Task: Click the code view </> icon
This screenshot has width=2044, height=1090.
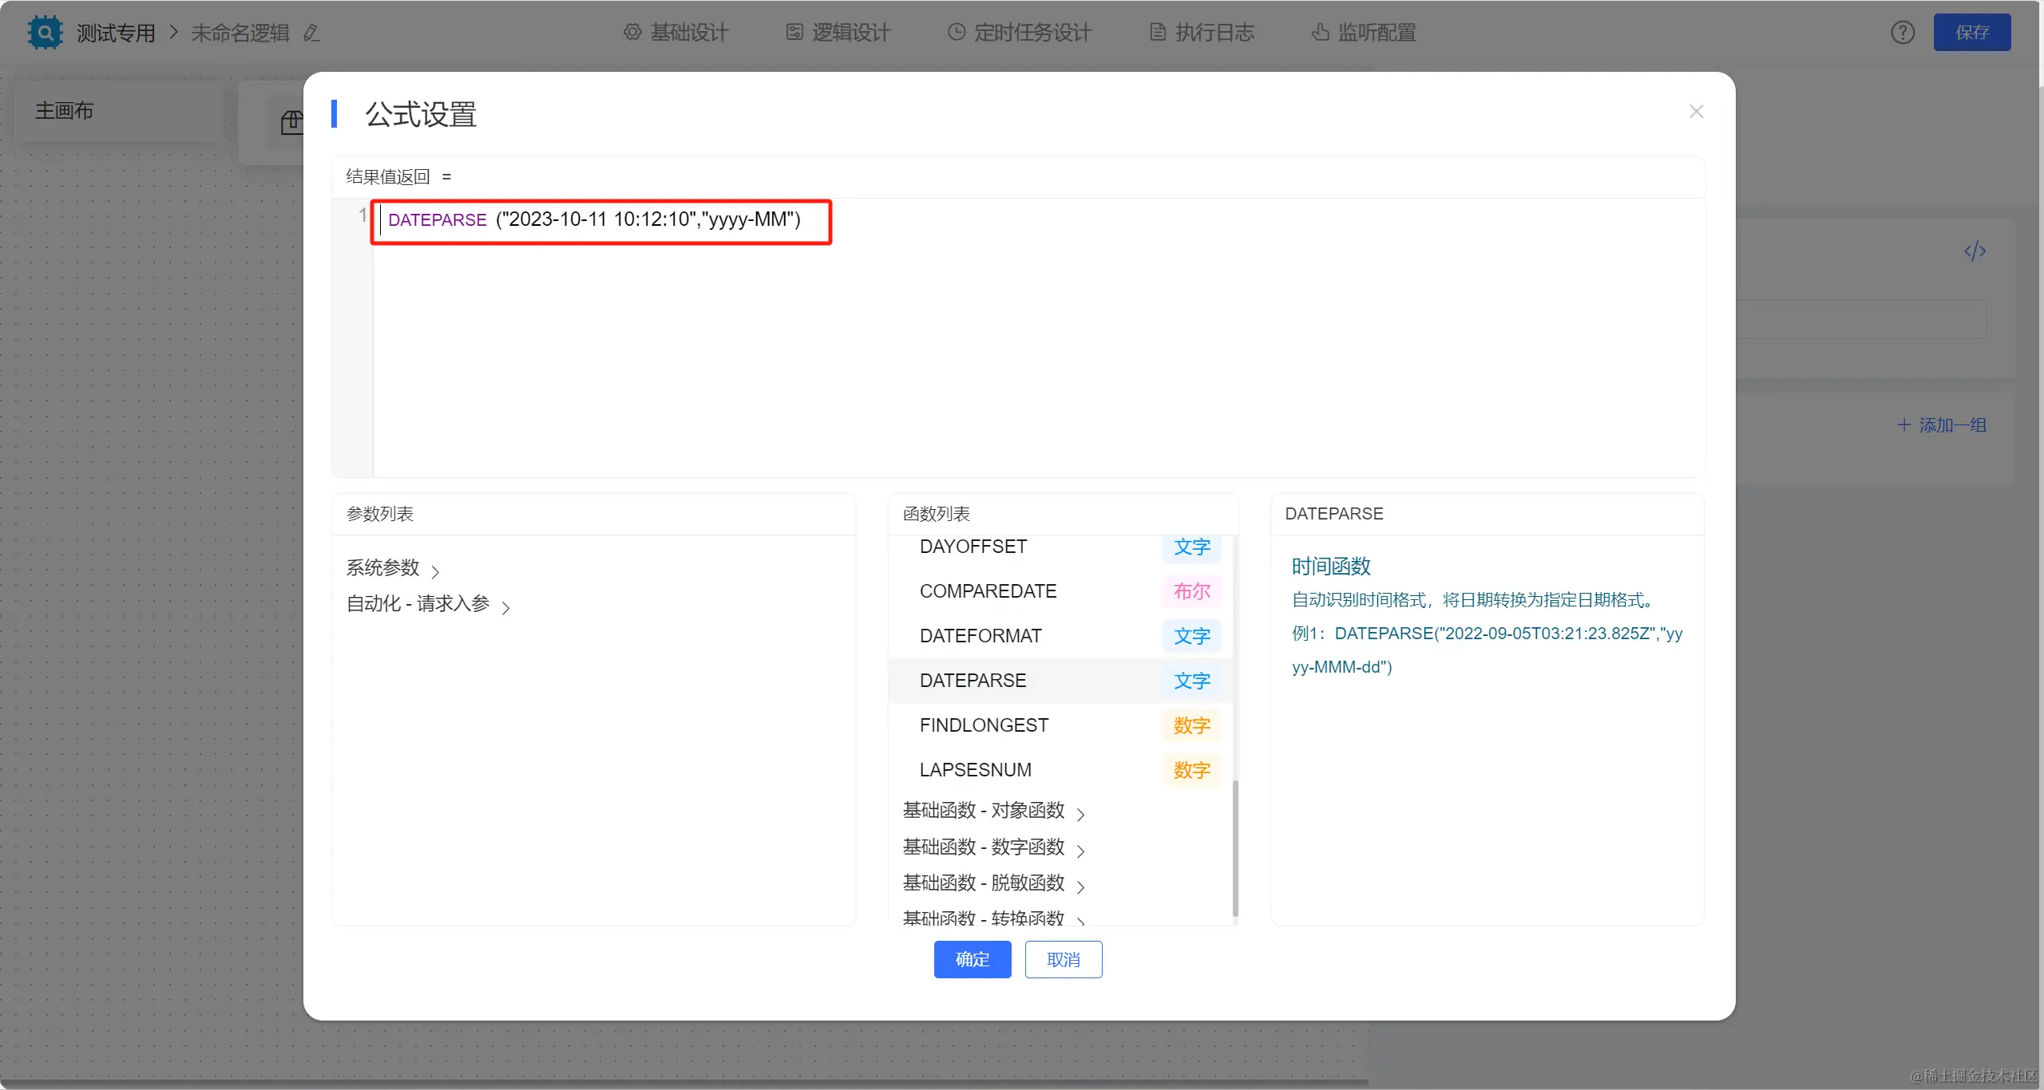Action: pyautogui.click(x=1975, y=251)
